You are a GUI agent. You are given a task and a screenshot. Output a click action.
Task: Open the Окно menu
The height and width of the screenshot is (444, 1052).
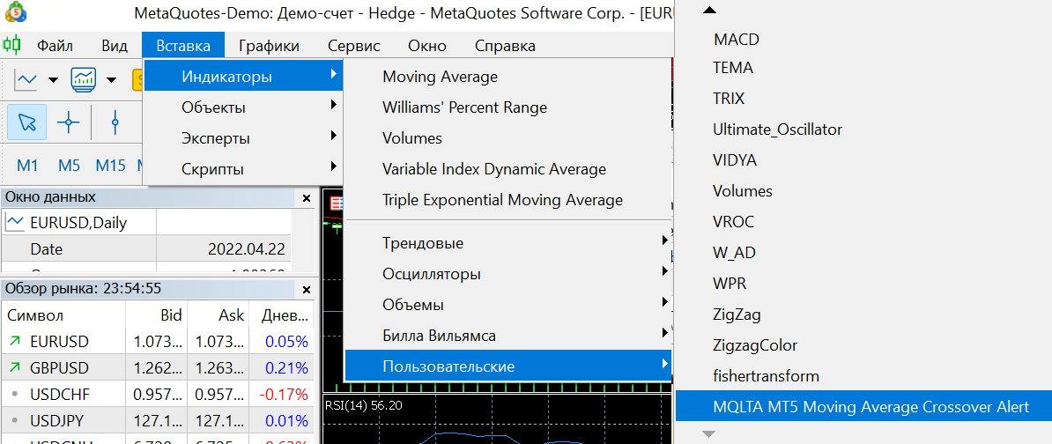click(426, 46)
